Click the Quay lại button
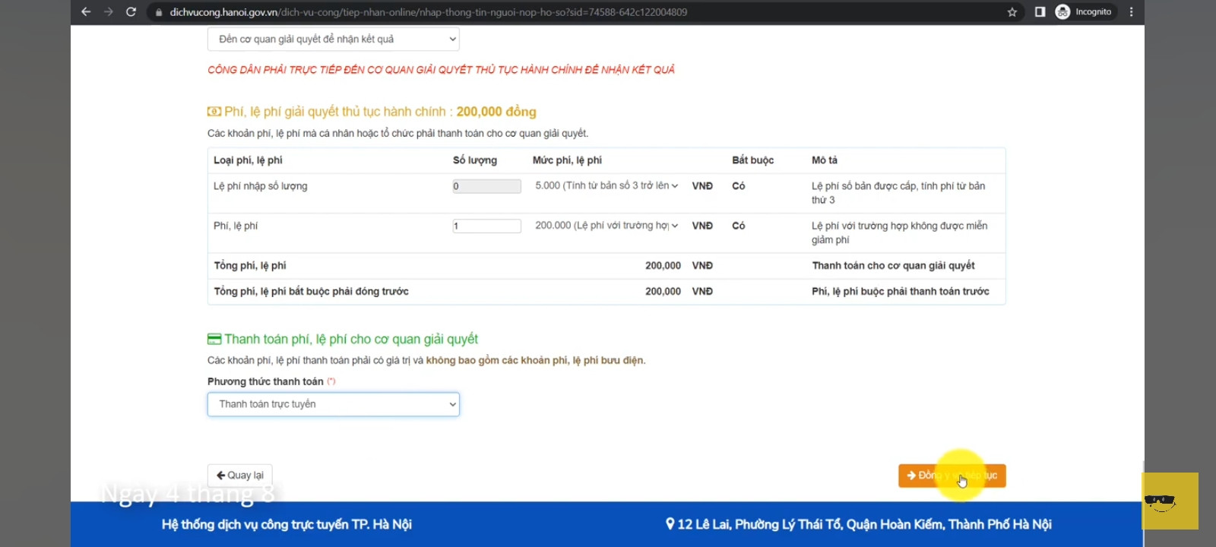Image resolution: width=1216 pixels, height=547 pixels. (240, 476)
